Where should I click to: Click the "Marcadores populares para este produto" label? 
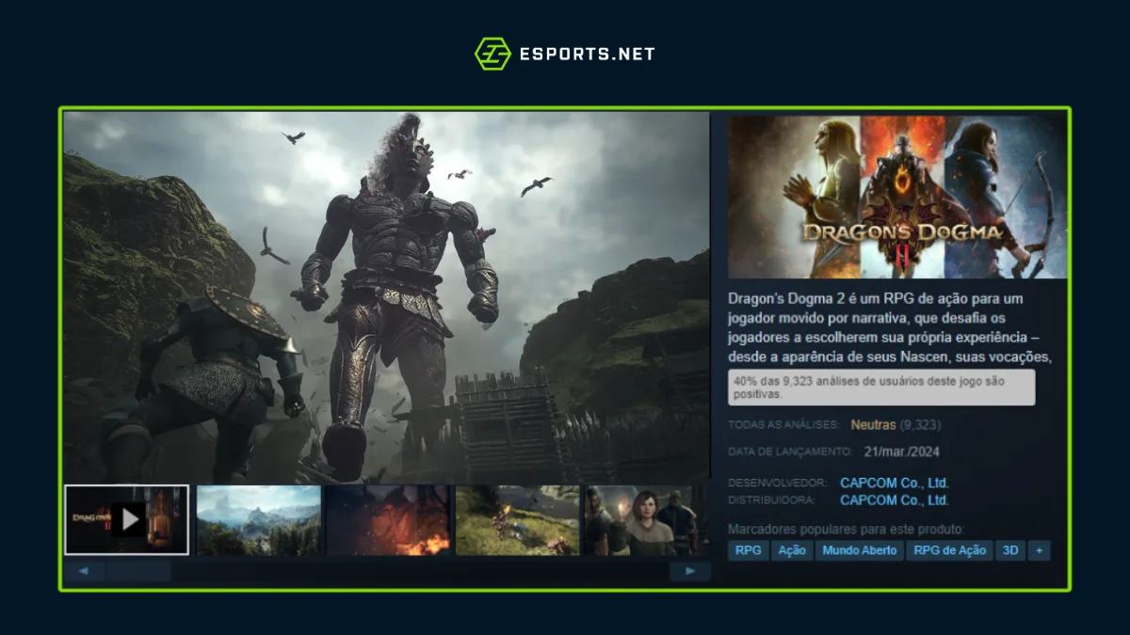click(x=847, y=529)
